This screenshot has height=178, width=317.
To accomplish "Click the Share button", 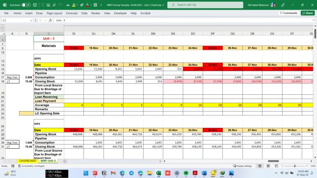I will click(x=308, y=13).
